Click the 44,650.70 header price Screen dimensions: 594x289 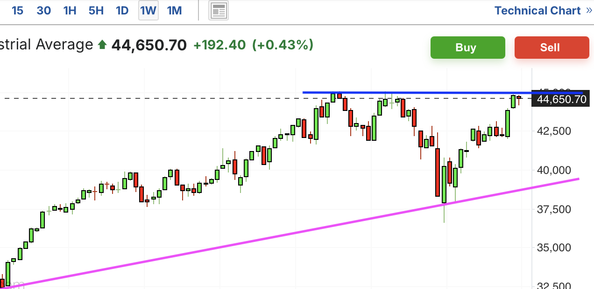pos(149,45)
